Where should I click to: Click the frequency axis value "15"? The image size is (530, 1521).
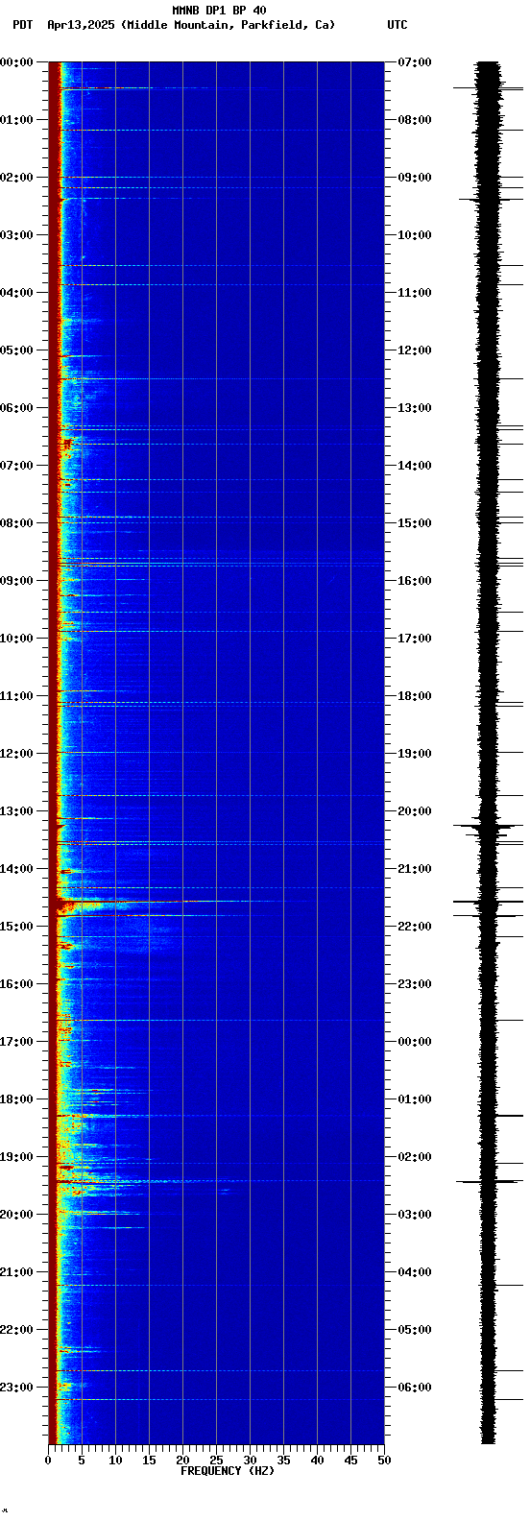[x=149, y=1461]
